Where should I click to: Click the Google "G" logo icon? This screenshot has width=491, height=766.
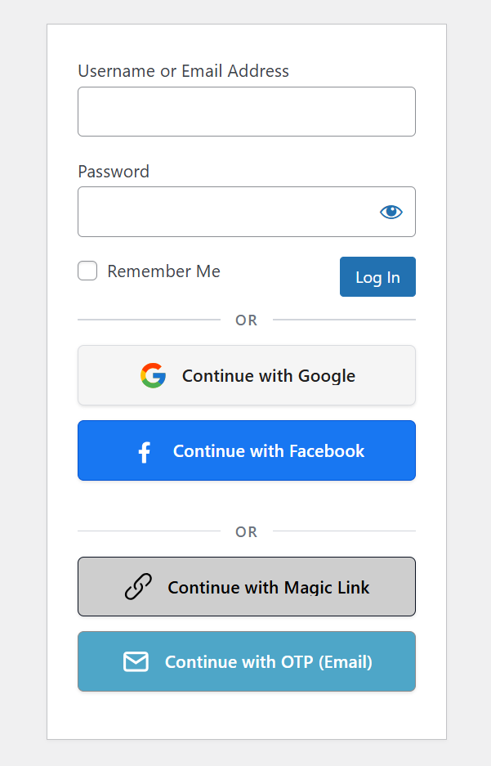click(152, 375)
